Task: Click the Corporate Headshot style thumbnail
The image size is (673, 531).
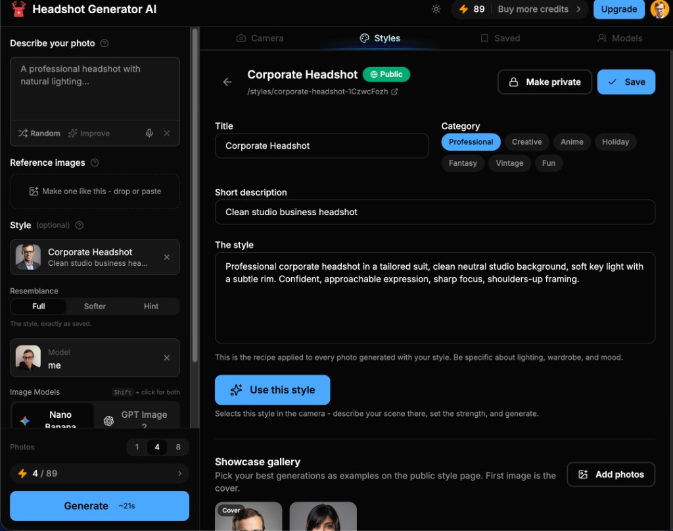Action: (28, 257)
